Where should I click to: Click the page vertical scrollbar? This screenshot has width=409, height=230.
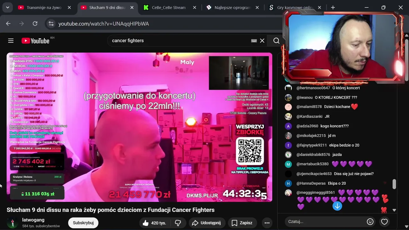[407, 60]
